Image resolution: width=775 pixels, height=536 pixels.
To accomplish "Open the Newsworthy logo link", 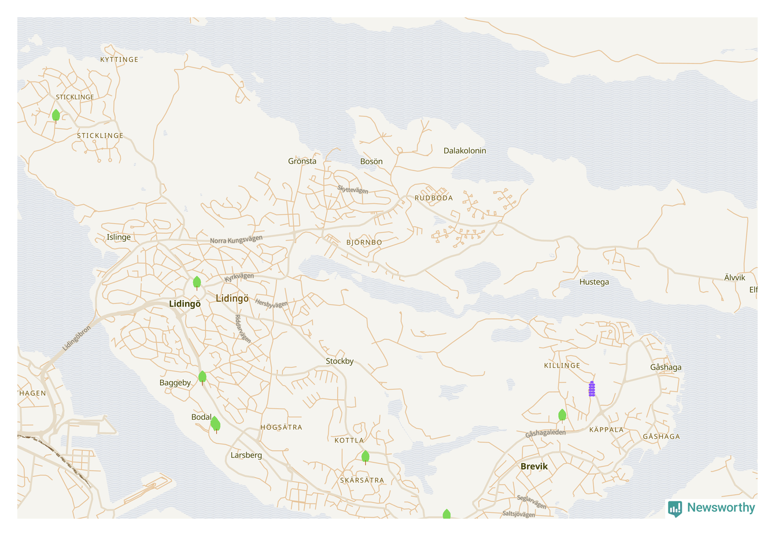I will (712, 508).
